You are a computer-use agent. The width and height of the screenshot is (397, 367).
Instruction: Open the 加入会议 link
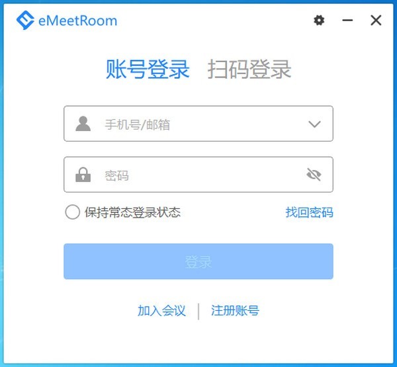point(161,311)
